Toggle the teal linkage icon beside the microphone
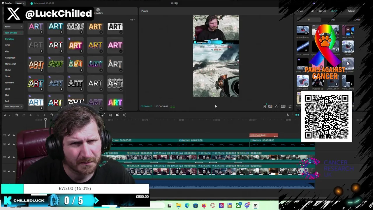This screenshot has height=210, width=373. 297,115
